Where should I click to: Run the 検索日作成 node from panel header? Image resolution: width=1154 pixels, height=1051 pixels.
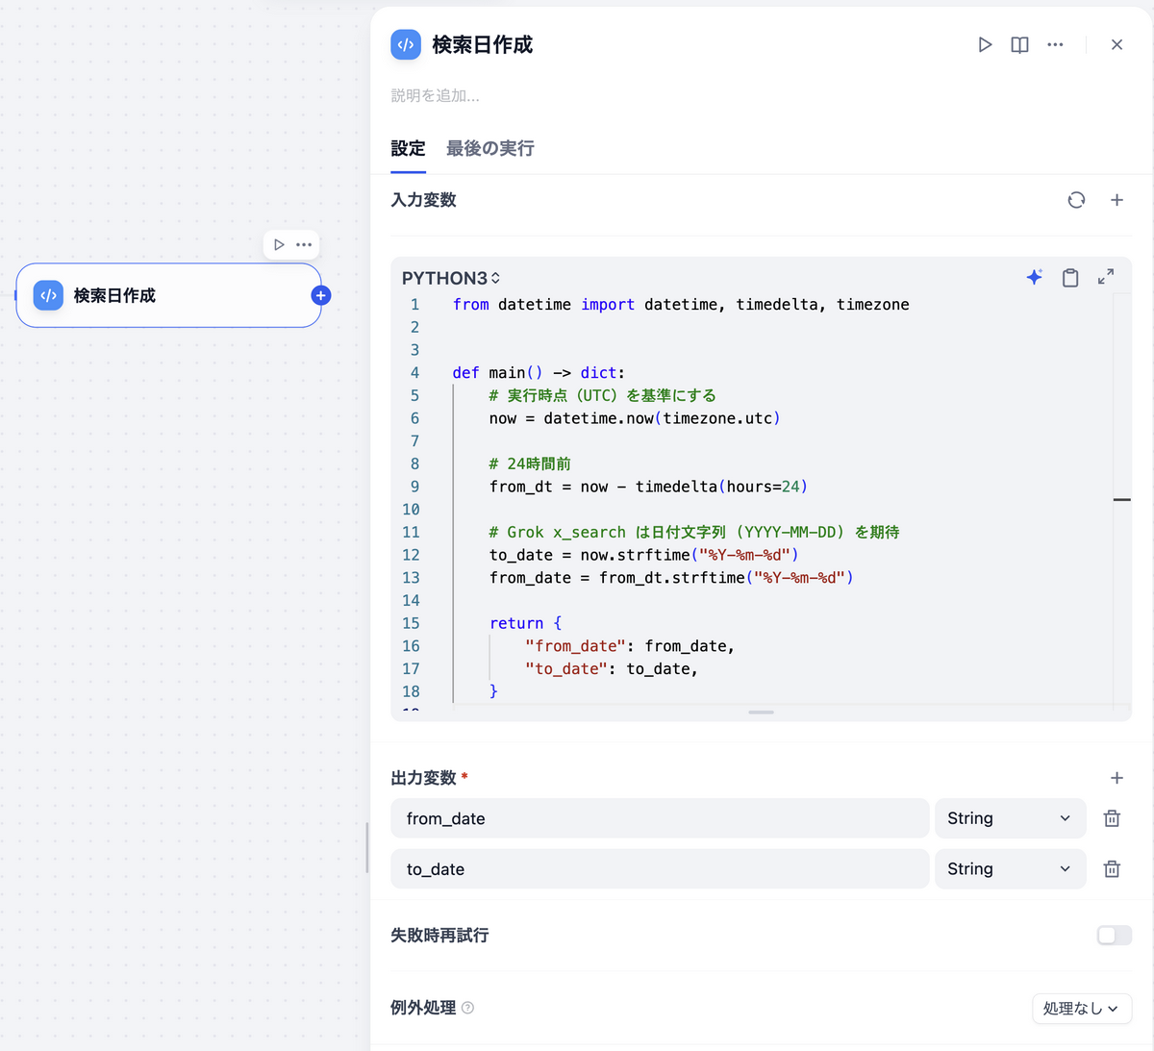point(985,44)
